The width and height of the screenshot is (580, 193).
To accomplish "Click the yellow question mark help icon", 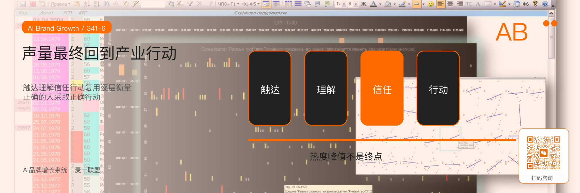I will click(535, 4).
